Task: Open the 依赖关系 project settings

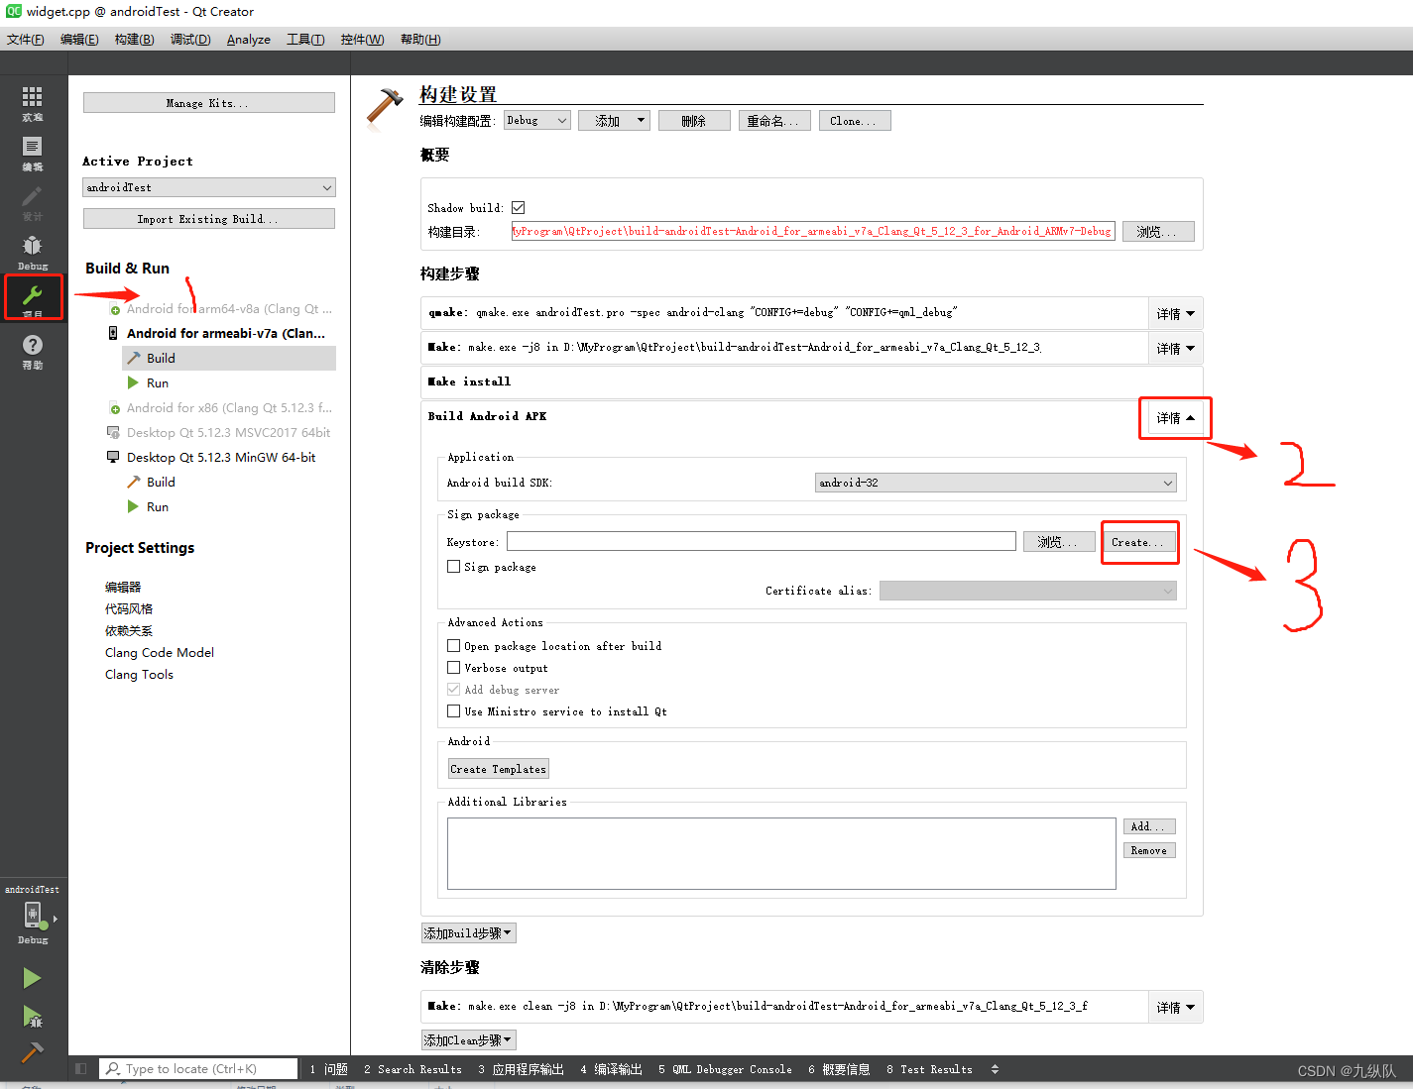Action: [129, 631]
